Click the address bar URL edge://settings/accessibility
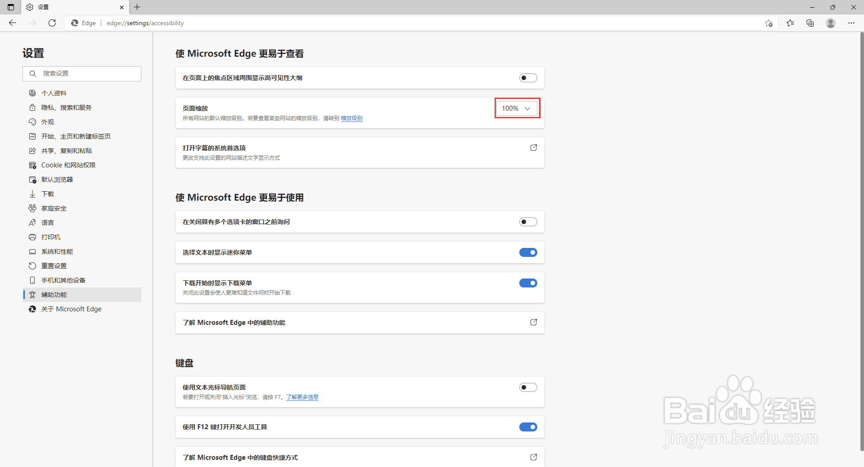 click(x=145, y=23)
